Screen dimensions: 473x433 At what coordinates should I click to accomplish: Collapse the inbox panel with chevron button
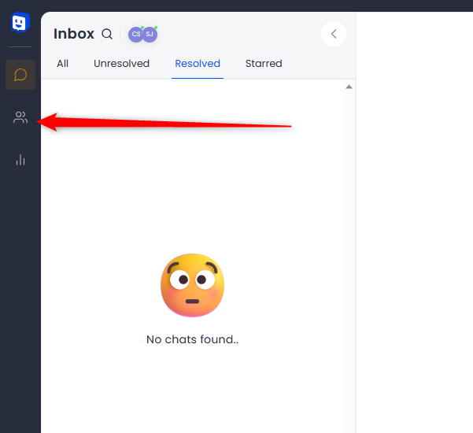tap(334, 34)
